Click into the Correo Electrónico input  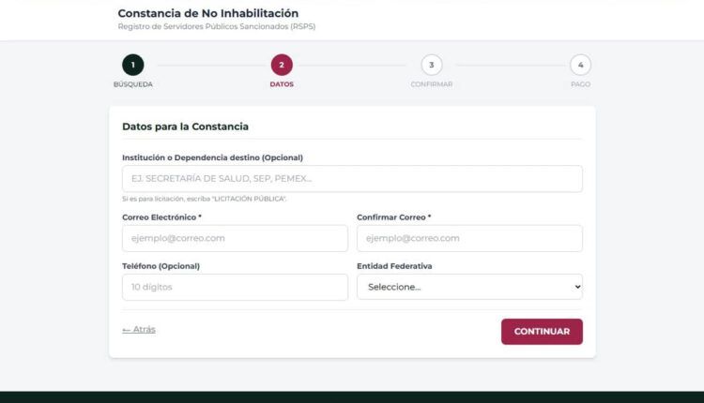tap(235, 238)
